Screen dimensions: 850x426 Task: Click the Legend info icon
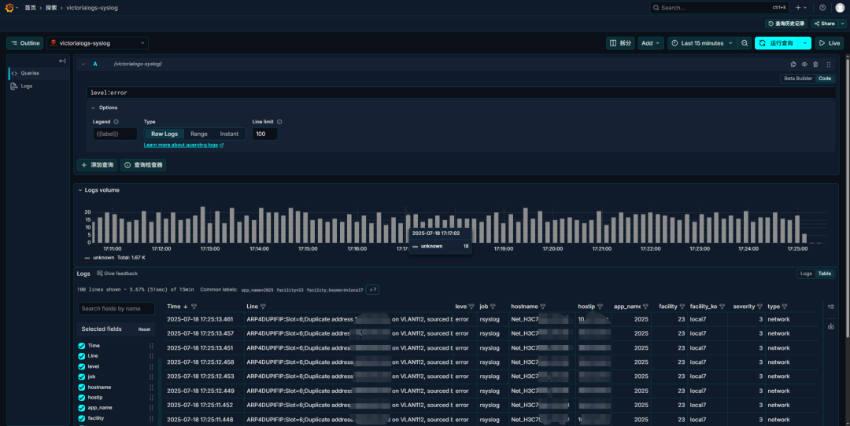click(x=116, y=122)
